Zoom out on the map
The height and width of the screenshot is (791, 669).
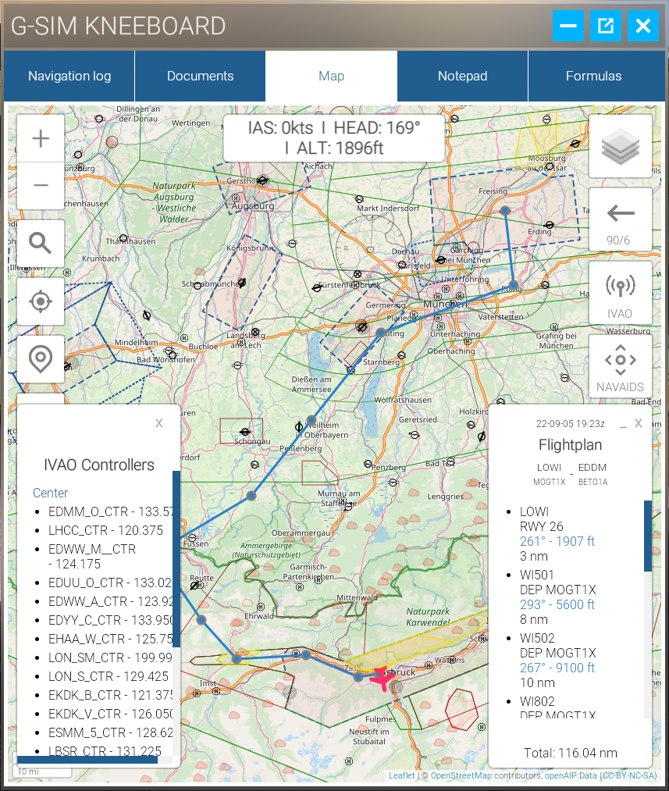(x=40, y=186)
